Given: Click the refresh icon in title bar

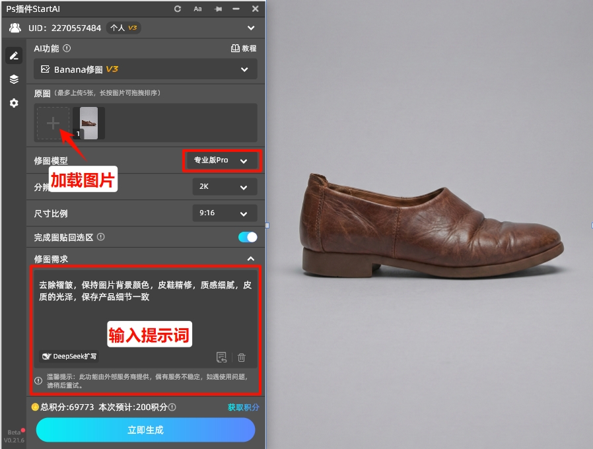Looking at the screenshot, I should coord(177,9).
